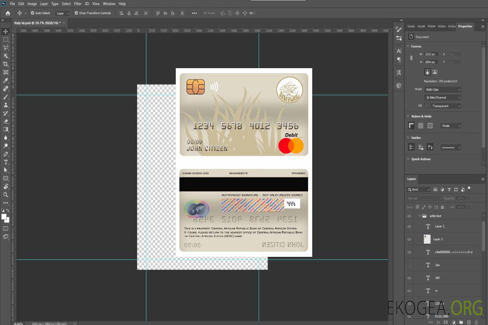Hide the Layer 2 text layer
The height and width of the screenshot is (325, 488).
(409, 227)
